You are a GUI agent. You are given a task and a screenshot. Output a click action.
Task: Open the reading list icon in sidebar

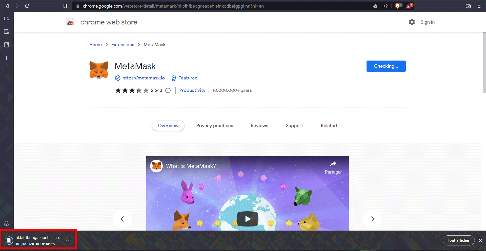tap(7, 45)
